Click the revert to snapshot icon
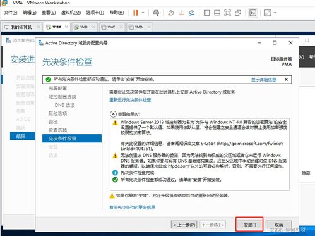Image resolution: width=315 pixels, height=236 pixels. [x=181, y=13]
